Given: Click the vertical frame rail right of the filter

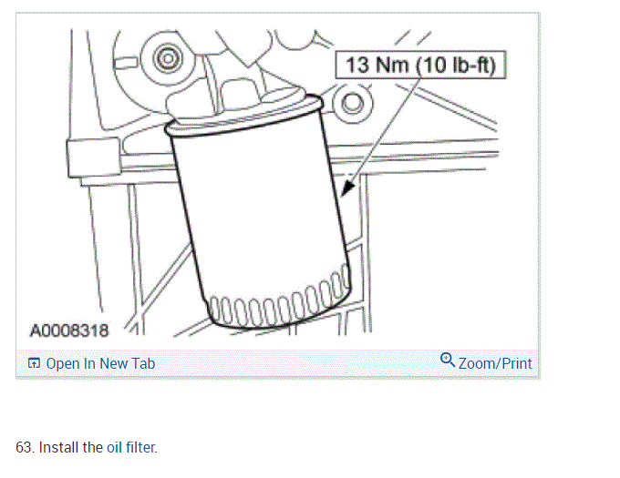Looking at the screenshot, I should click(x=365, y=252).
